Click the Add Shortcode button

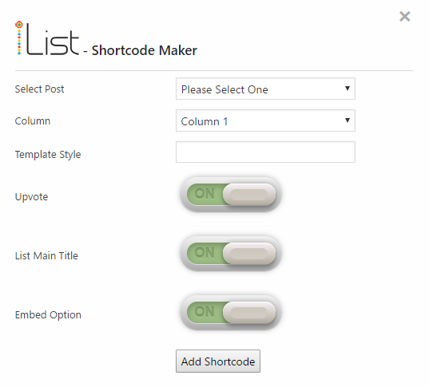218,361
